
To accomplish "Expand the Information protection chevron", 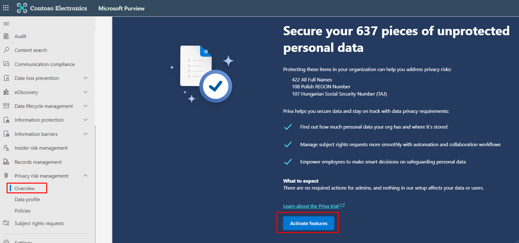I will pyautogui.click(x=86, y=120).
